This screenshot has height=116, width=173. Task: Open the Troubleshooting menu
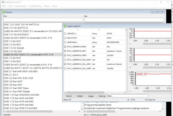35,6
